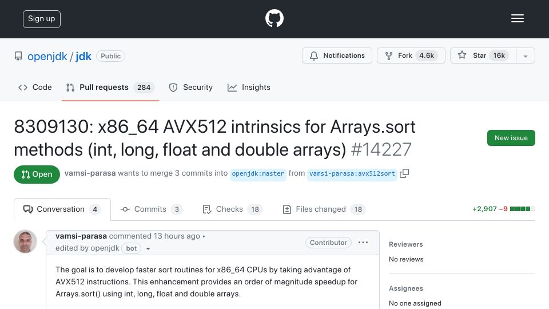This screenshot has width=549, height=309.
Task: Go to the Security tab
Action: click(x=191, y=87)
